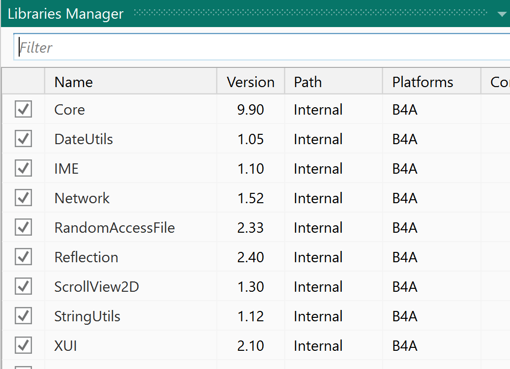Disable the Reflection library checkbox
The width and height of the screenshot is (510, 369).
[x=23, y=257]
